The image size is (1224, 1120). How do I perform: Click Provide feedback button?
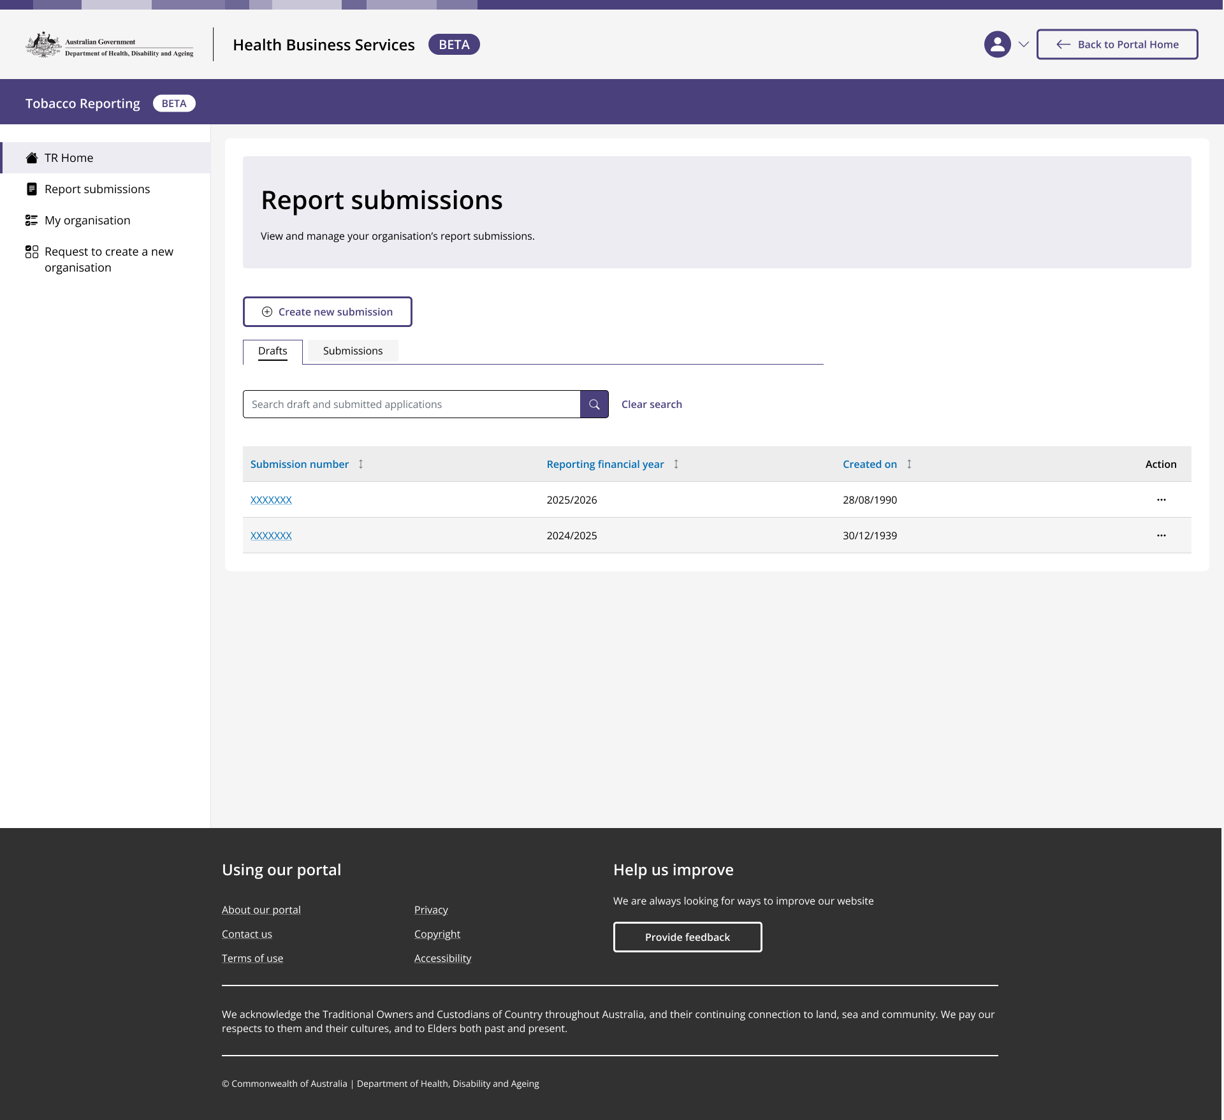point(687,937)
